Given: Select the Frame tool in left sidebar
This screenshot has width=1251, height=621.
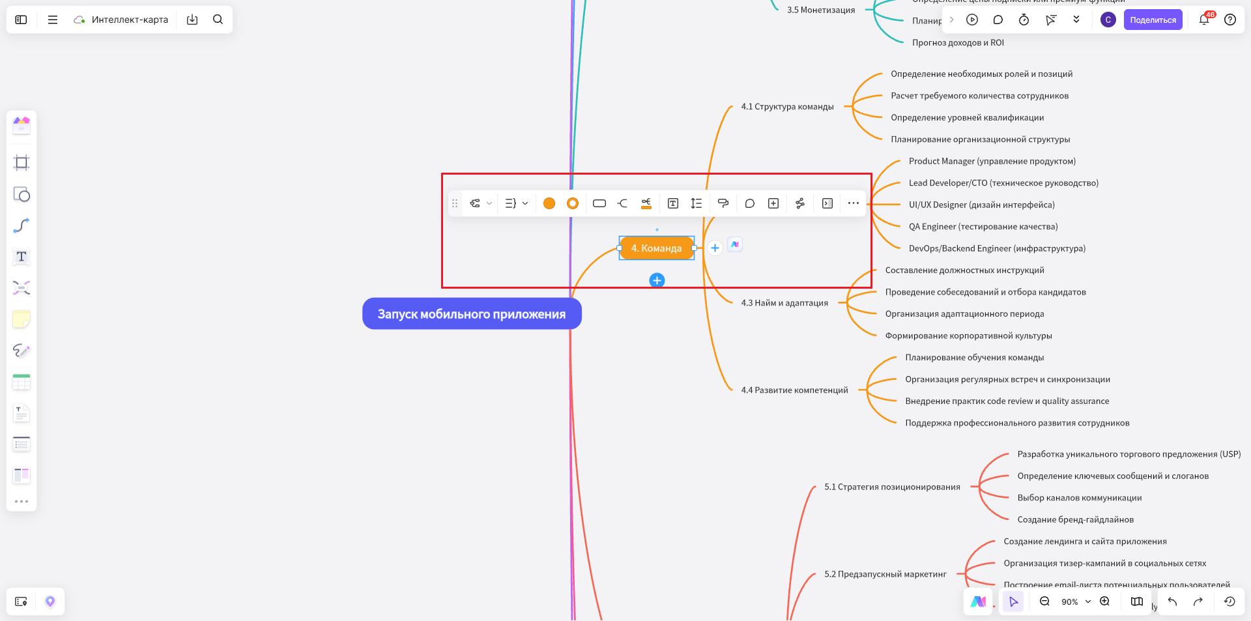Looking at the screenshot, I should click(x=22, y=163).
